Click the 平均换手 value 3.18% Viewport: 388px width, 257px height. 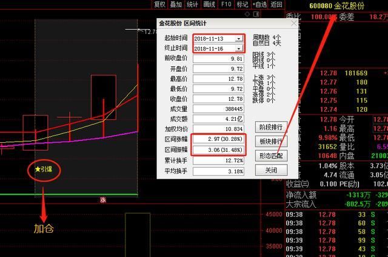pyautogui.click(x=218, y=171)
